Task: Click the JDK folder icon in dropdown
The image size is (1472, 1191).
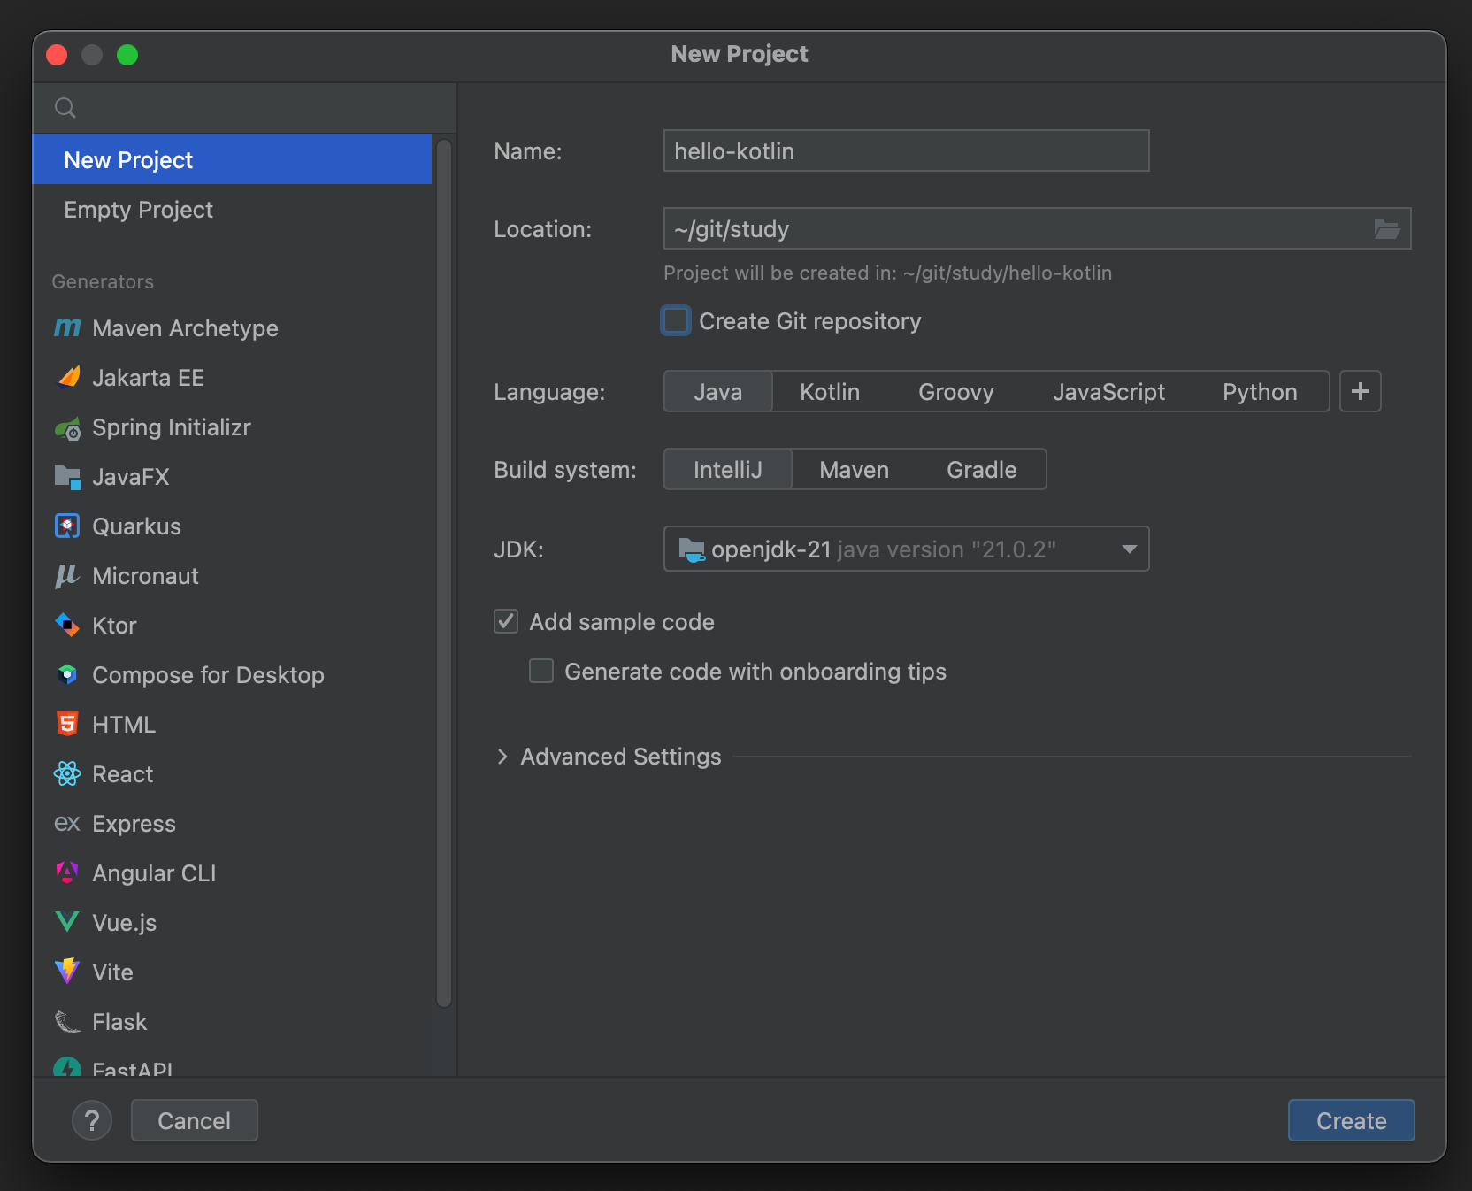Action: tap(691, 549)
